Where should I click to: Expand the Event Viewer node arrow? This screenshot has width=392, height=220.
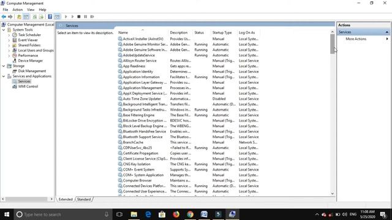click(9, 40)
